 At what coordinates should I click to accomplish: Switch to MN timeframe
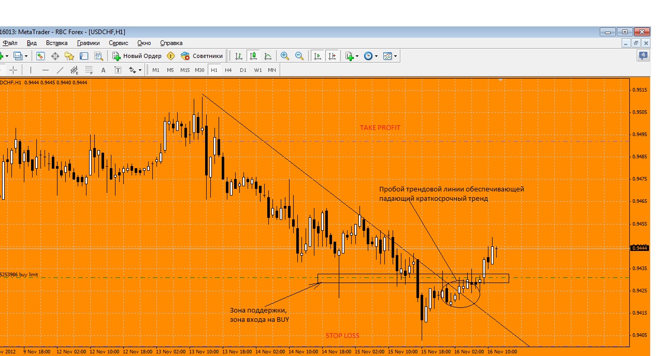pyautogui.click(x=272, y=70)
